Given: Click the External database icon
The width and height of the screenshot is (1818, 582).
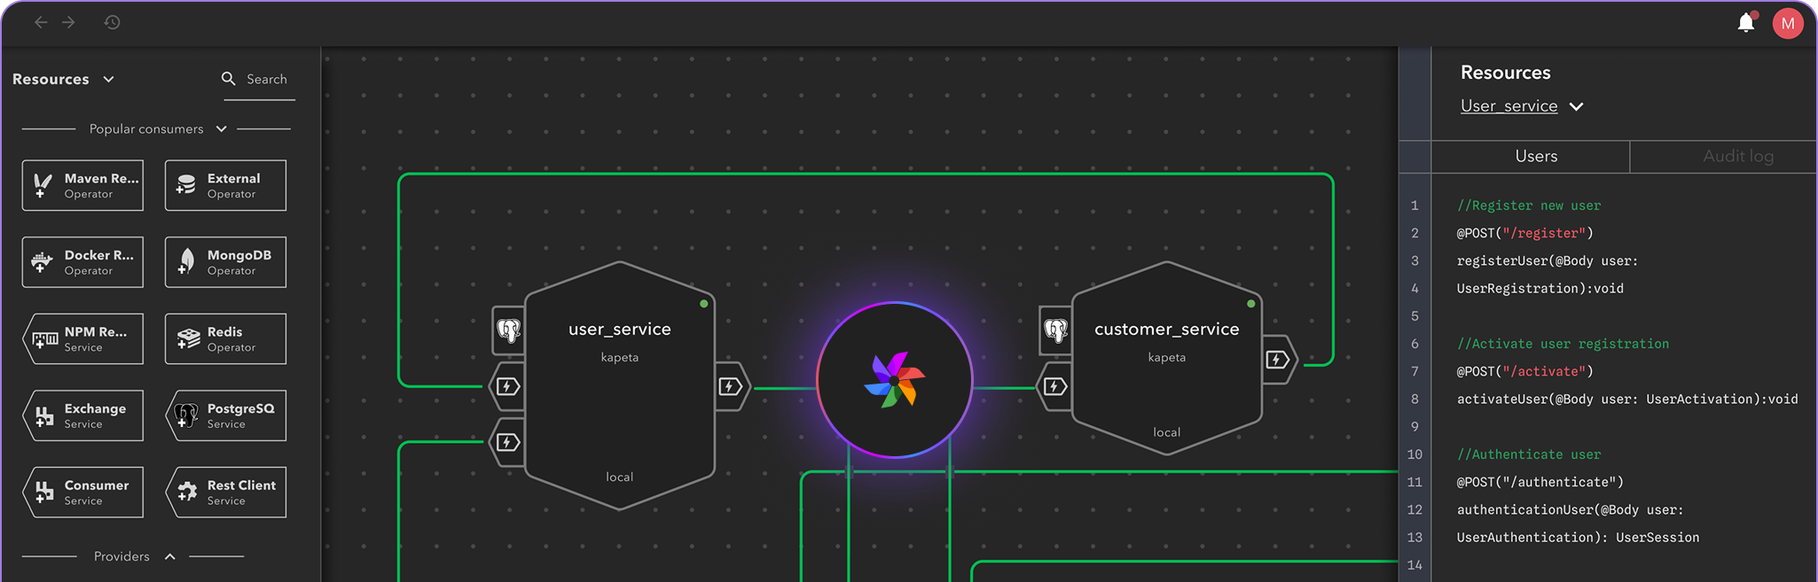Looking at the screenshot, I should tap(185, 185).
